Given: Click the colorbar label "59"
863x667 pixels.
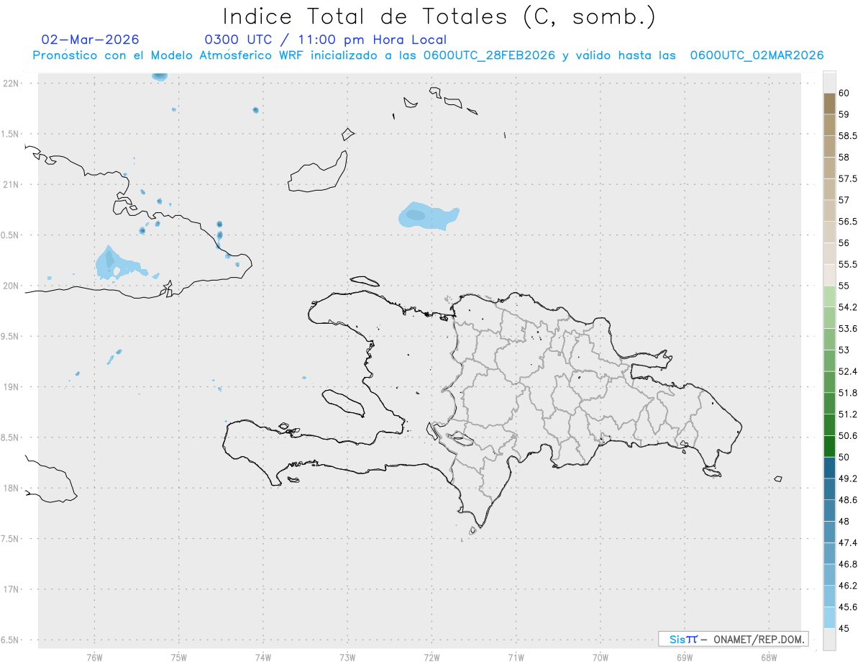Looking at the screenshot, I should [844, 114].
